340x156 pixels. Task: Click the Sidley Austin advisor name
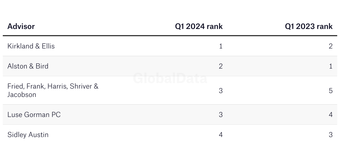[x=28, y=135]
